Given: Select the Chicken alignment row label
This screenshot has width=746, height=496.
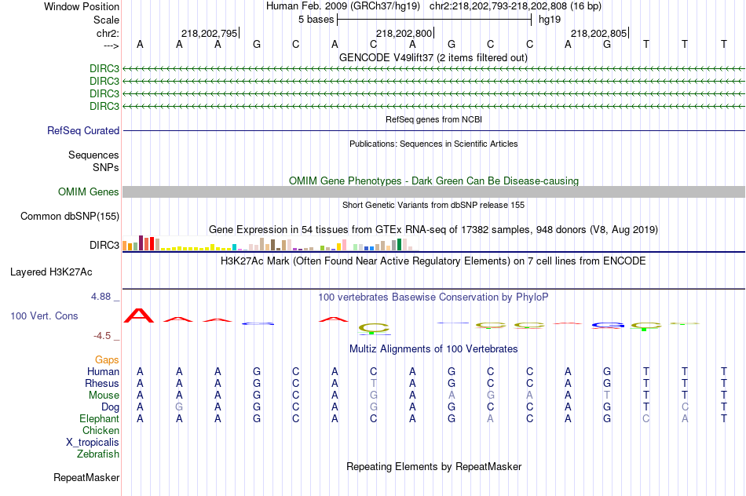Looking at the screenshot, I should (101, 430).
